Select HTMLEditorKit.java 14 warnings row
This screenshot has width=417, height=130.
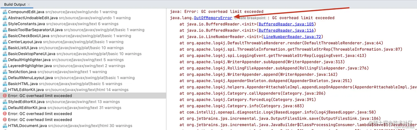83,90
